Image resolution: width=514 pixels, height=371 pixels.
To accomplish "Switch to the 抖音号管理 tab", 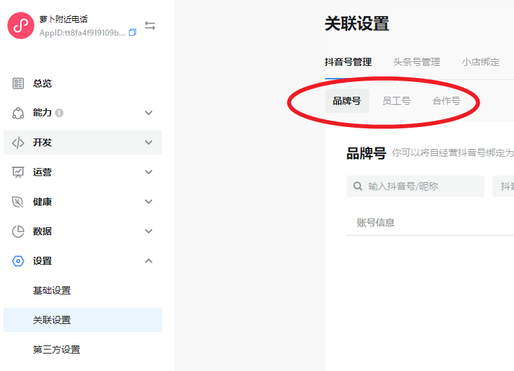I will 348,62.
